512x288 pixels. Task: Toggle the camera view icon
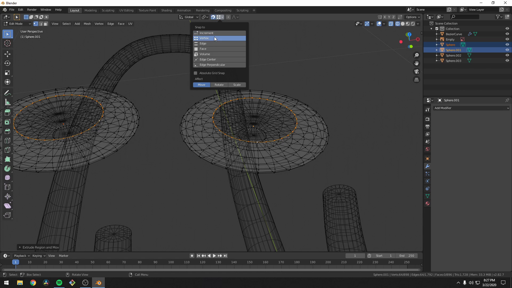(x=417, y=71)
